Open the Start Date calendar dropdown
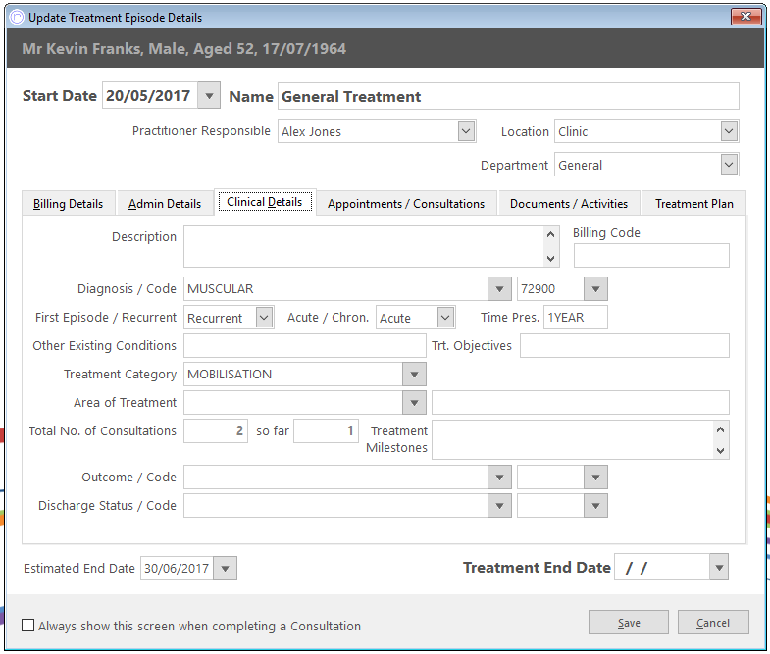The image size is (770, 654). (209, 95)
